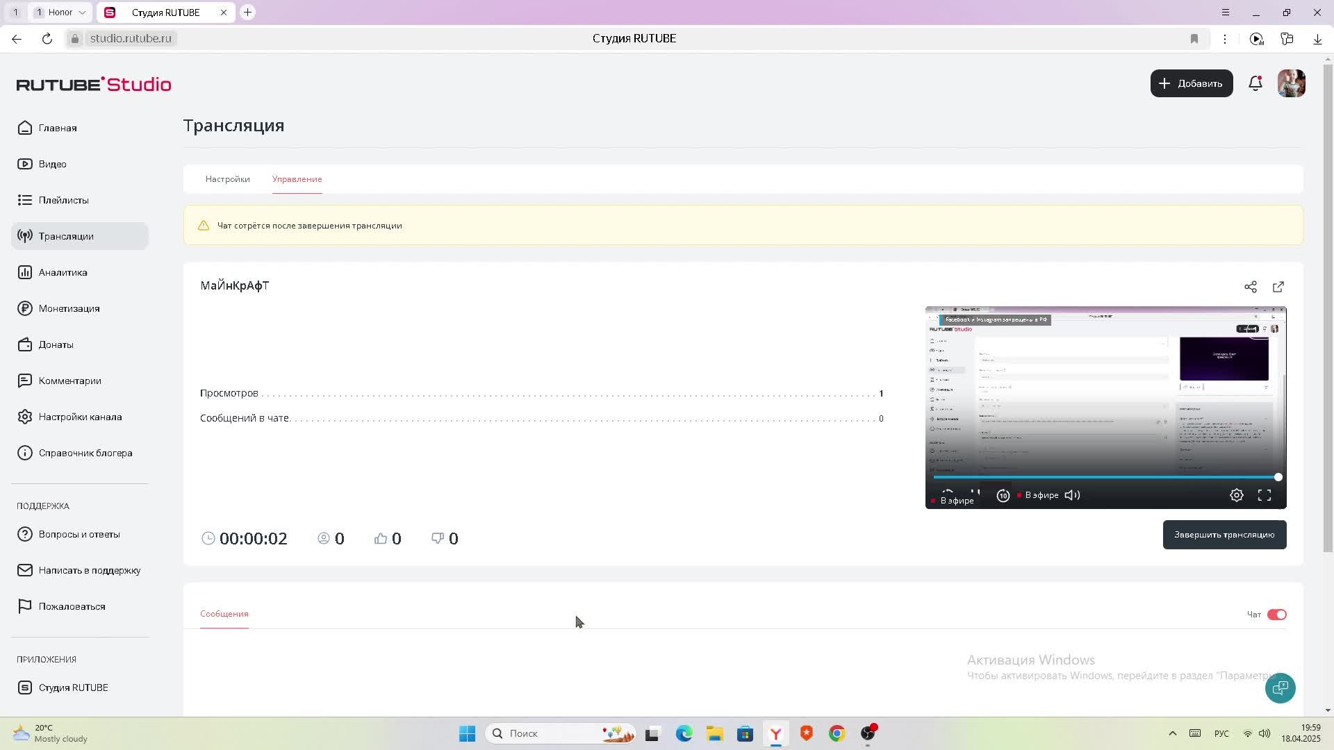Open weather widget 20°C
Viewport: 1334px width, 750px height.
click(x=50, y=733)
